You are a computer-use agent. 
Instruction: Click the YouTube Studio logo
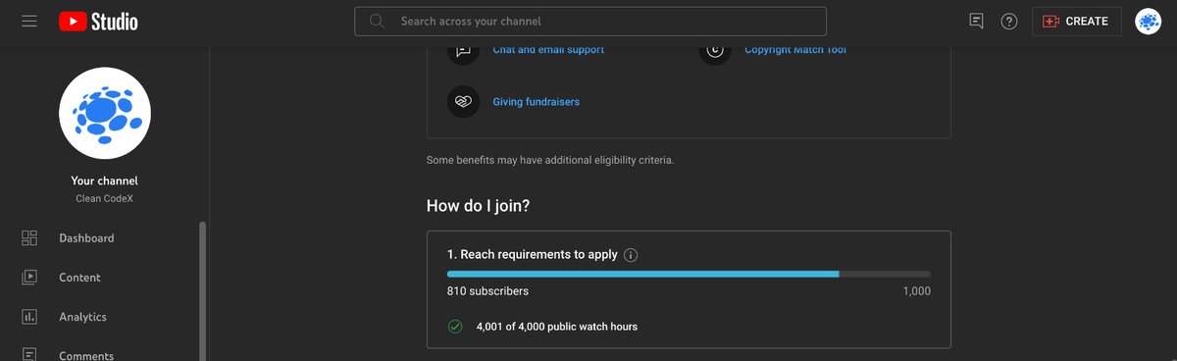point(98,21)
